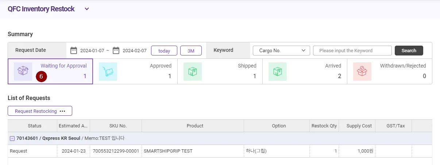Set date range with 3M button
440x165 pixels.
click(x=191, y=51)
